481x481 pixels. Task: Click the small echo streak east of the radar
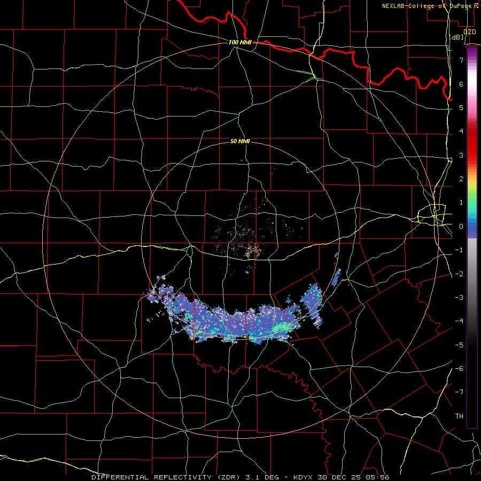click(x=337, y=276)
